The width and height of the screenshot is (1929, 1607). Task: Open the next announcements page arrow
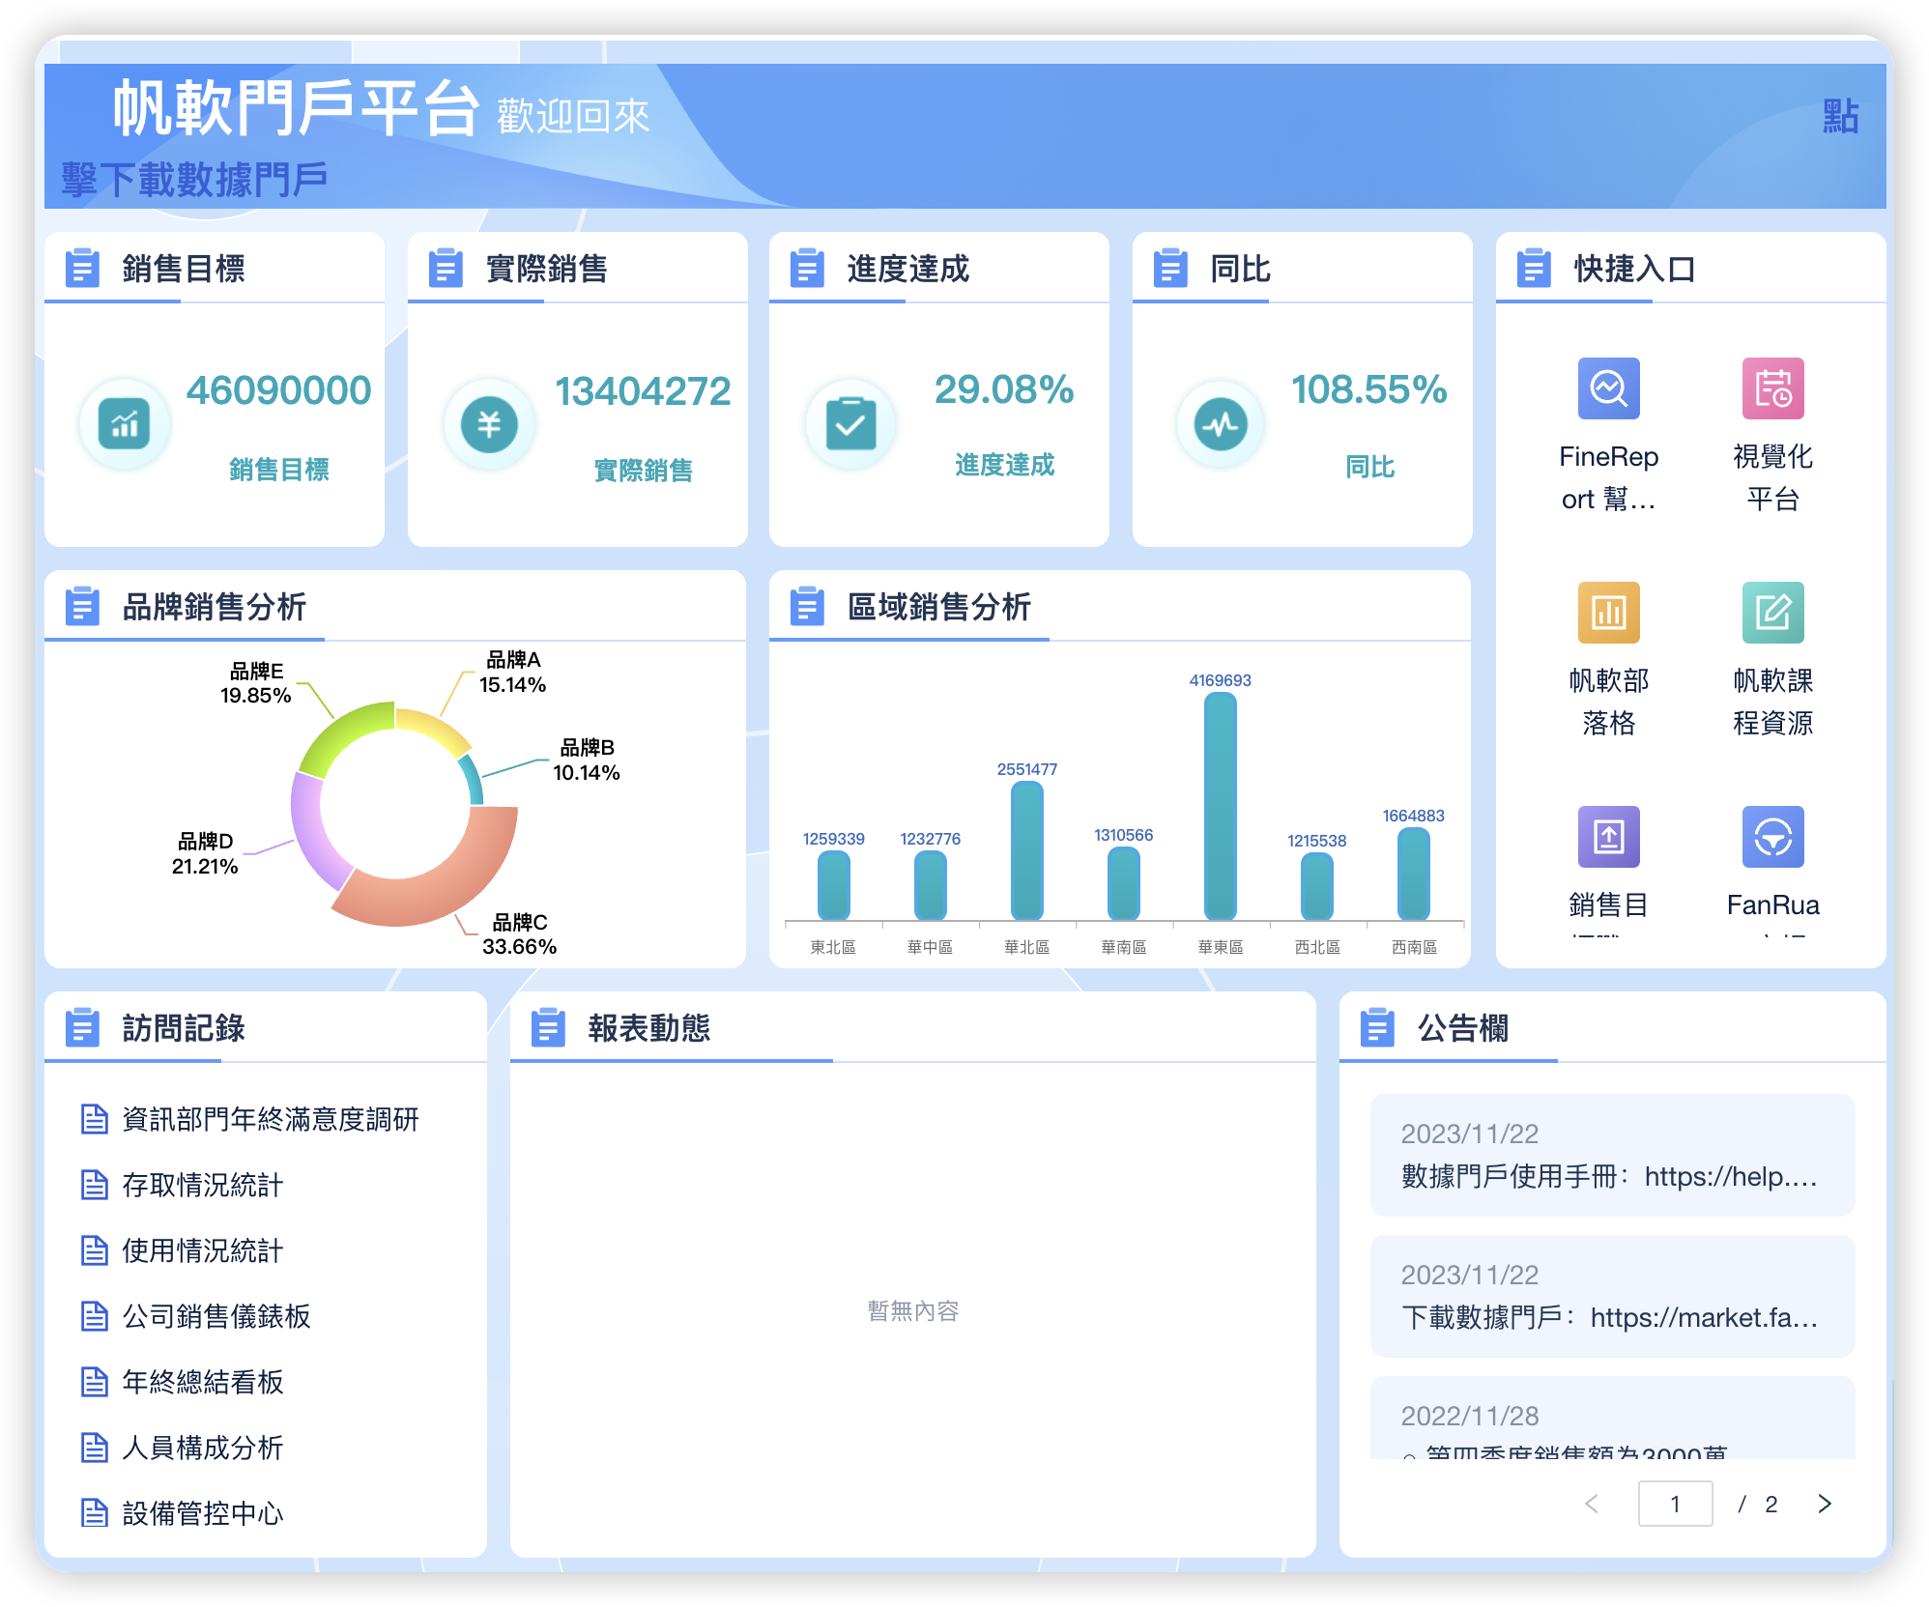1825,1503
